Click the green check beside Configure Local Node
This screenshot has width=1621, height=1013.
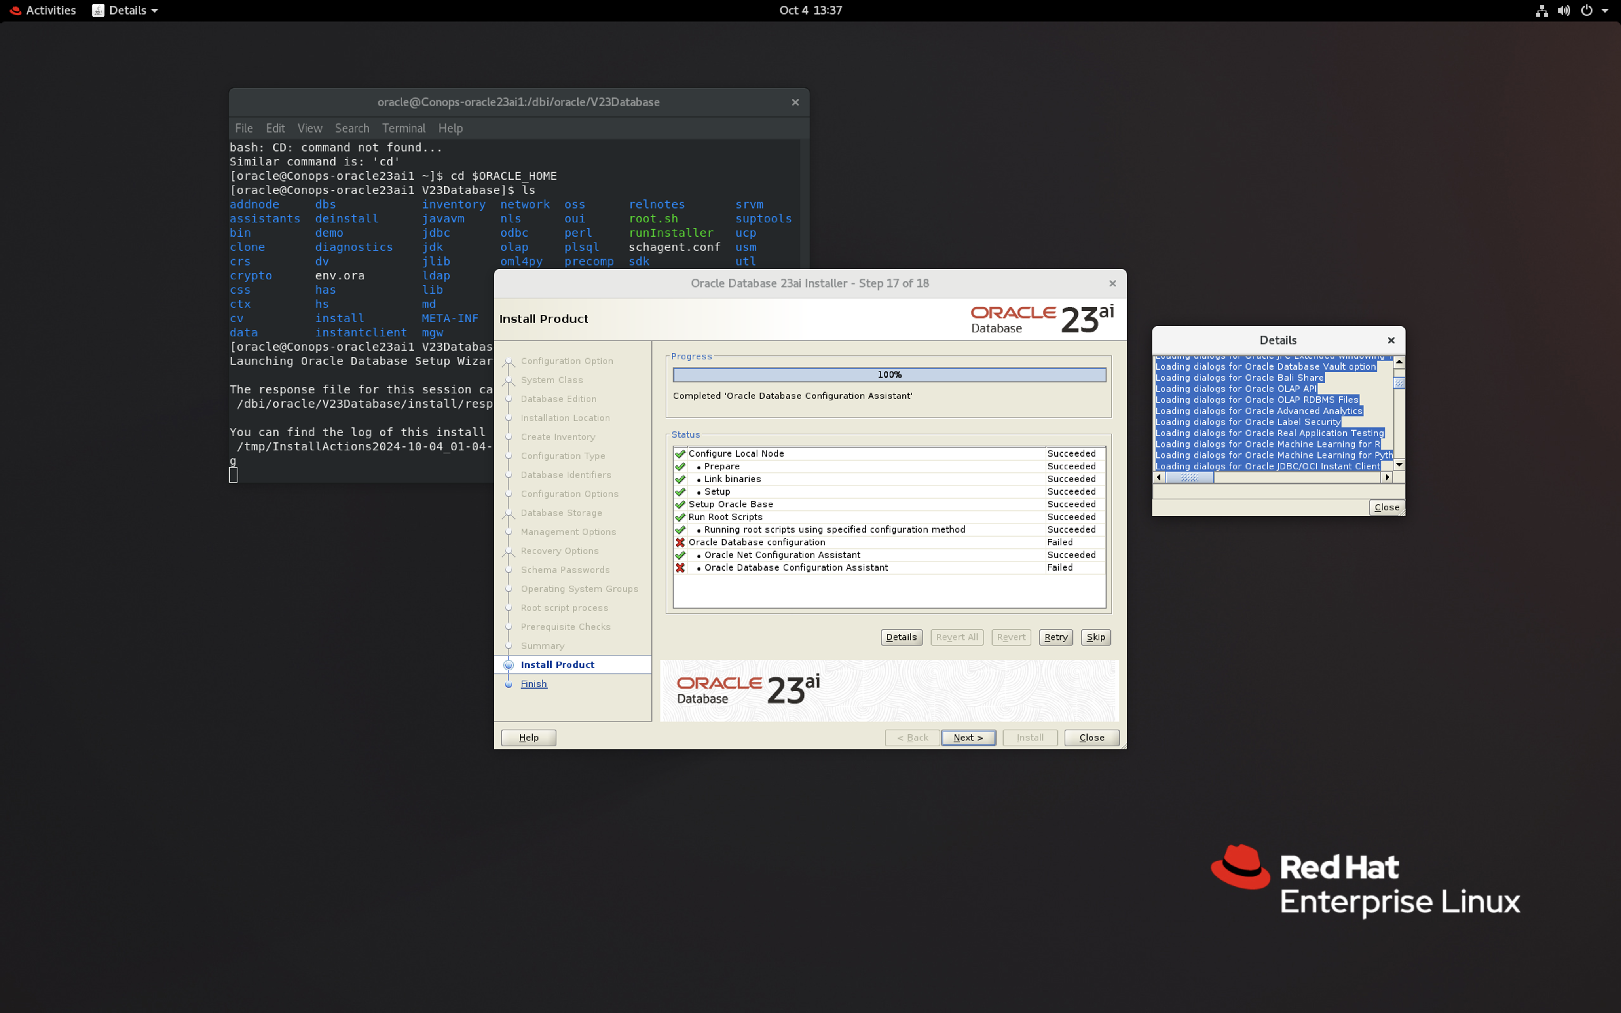(x=680, y=453)
